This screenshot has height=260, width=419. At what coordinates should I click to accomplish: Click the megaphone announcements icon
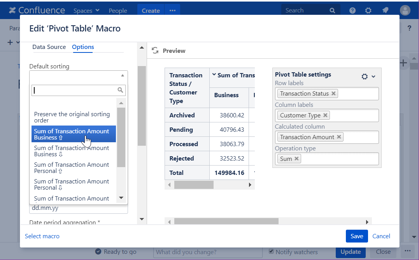(385, 10)
